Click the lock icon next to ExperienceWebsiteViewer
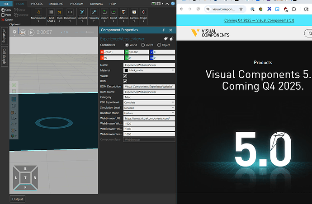The width and height of the screenshot is (312, 204). [x=171, y=38]
